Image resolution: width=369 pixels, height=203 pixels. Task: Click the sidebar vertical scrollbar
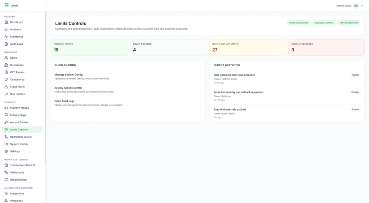tap(45, 88)
